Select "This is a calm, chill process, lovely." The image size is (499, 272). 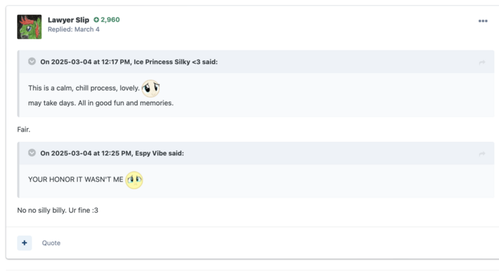[x=84, y=88]
